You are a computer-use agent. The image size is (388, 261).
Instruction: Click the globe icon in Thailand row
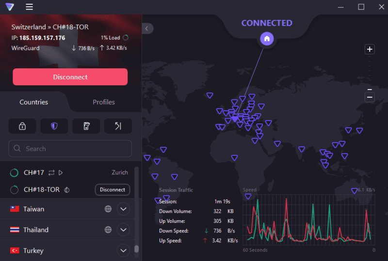(x=108, y=230)
